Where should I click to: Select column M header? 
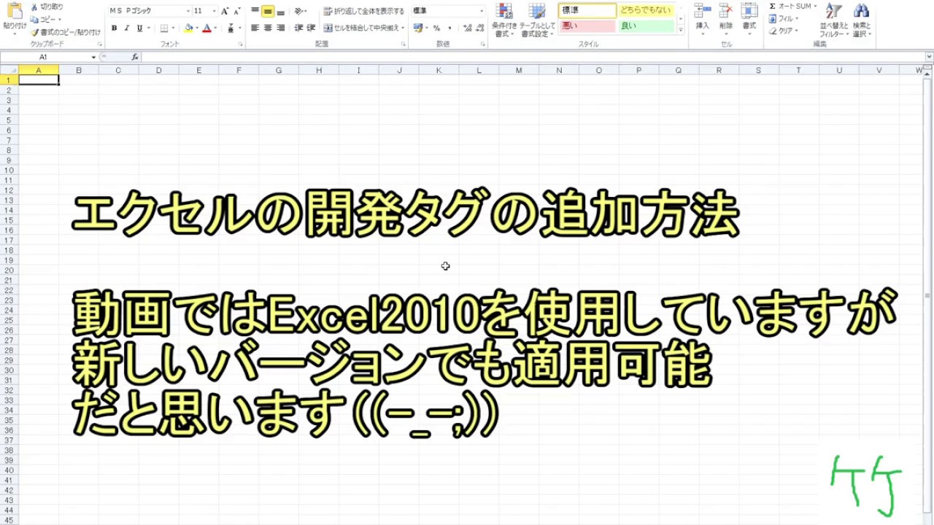click(519, 70)
